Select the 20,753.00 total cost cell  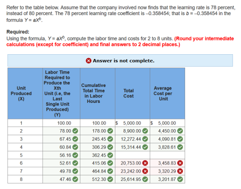[133, 163]
